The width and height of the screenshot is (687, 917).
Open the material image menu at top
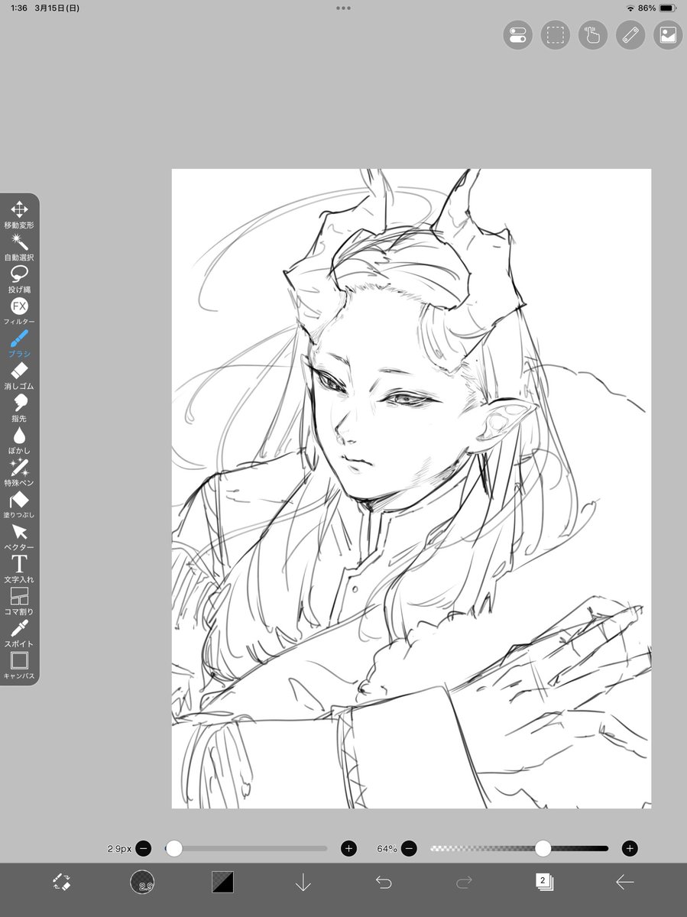click(x=668, y=35)
